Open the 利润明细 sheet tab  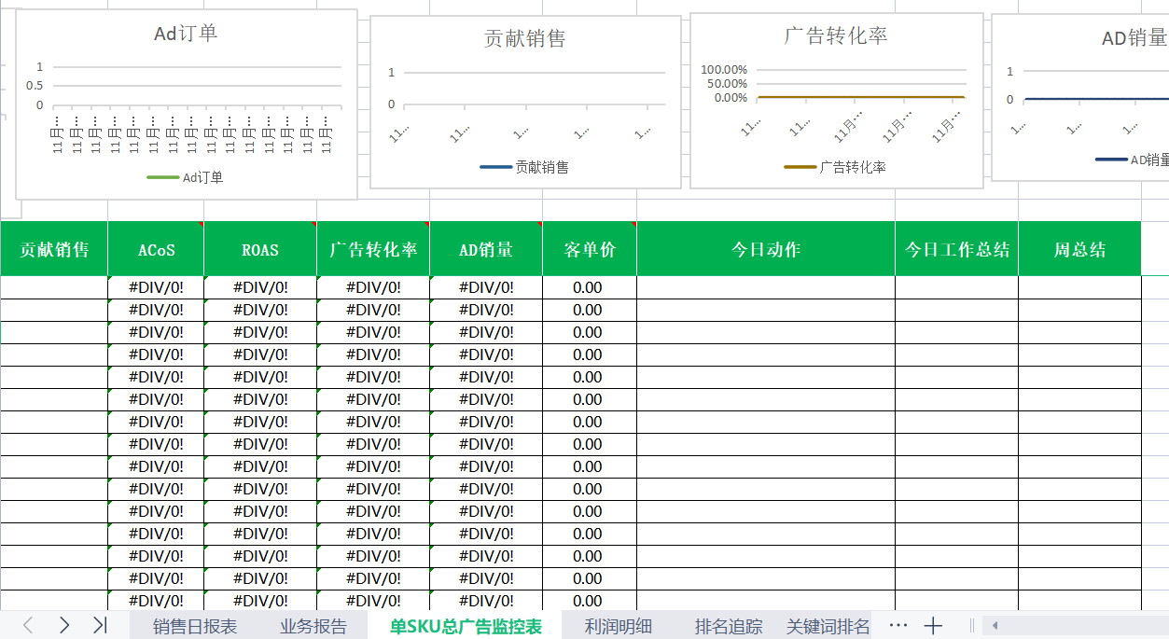(619, 626)
